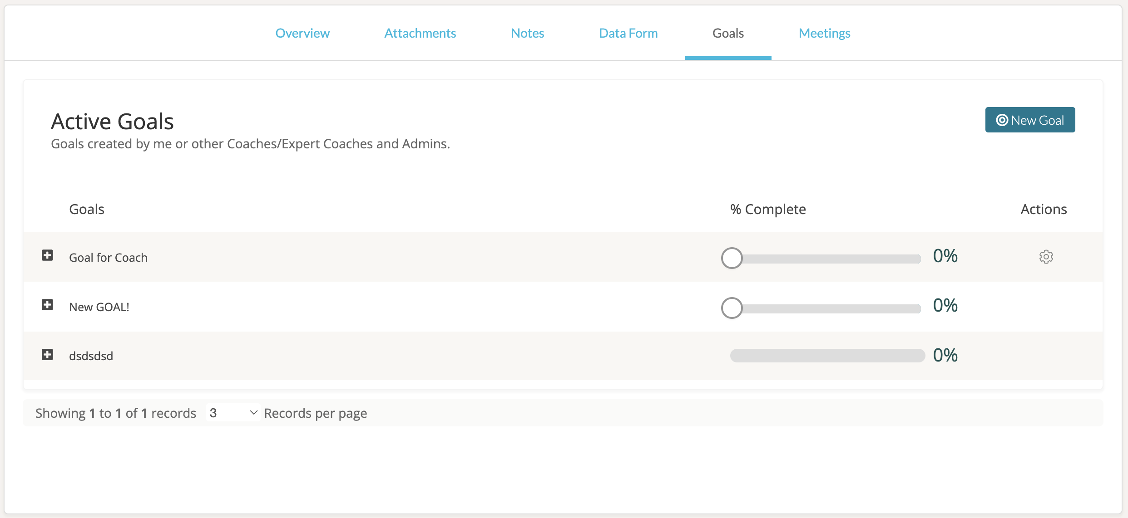Image resolution: width=1128 pixels, height=518 pixels.
Task: Open the Records per page dropdown
Action: tap(233, 413)
